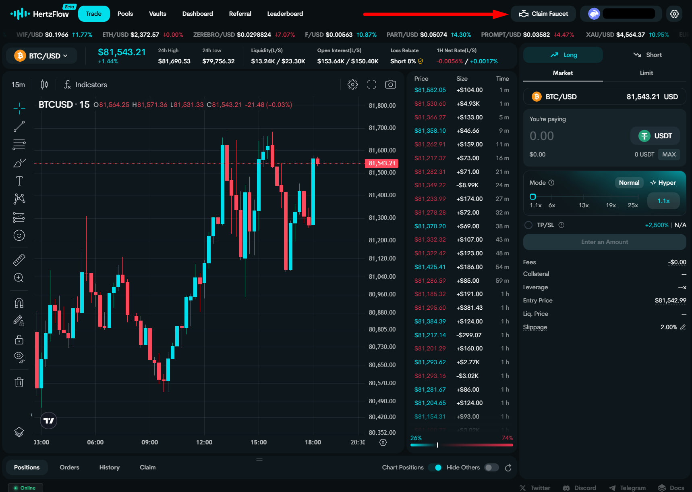This screenshot has height=492, width=692.
Task: Toggle the Chart Positions switch
Action: pyautogui.click(x=435, y=467)
